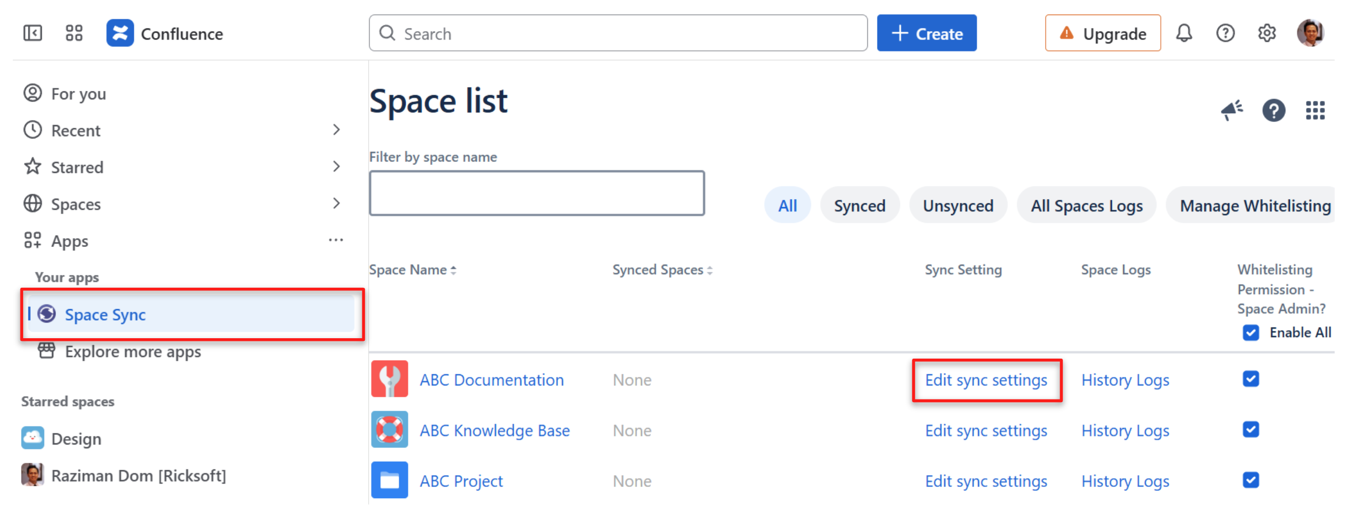Viewport: 1358px width, 510px height.
Task: Select the All Spaces Logs tab
Action: coord(1086,206)
